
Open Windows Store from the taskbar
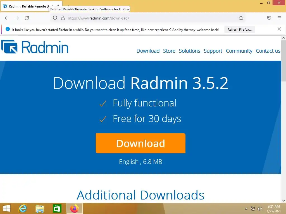[57, 208]
